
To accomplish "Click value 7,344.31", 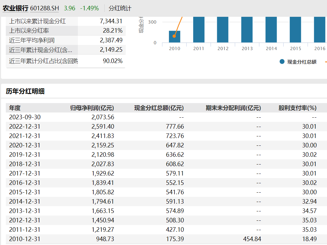I will [111, 21].
